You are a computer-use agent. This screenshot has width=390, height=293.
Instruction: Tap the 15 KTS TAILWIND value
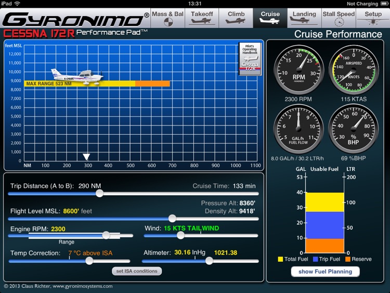pyautogui.click(x=191, y=228)
